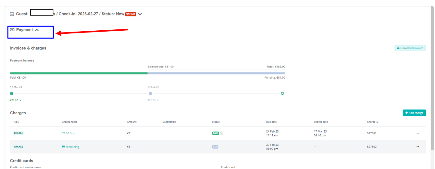Click the money icon beside Payment

(x=12, y=30)
